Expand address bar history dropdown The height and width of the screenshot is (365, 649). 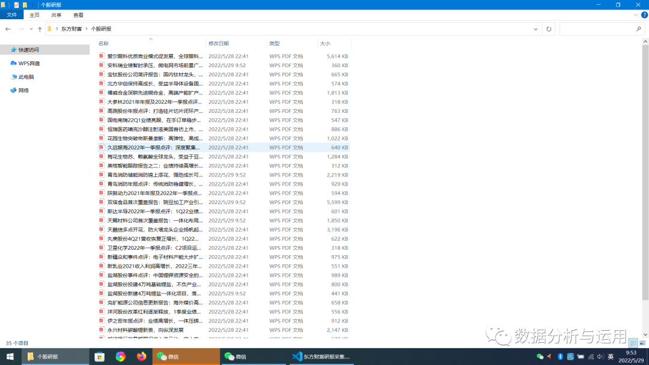click(535, 29)
